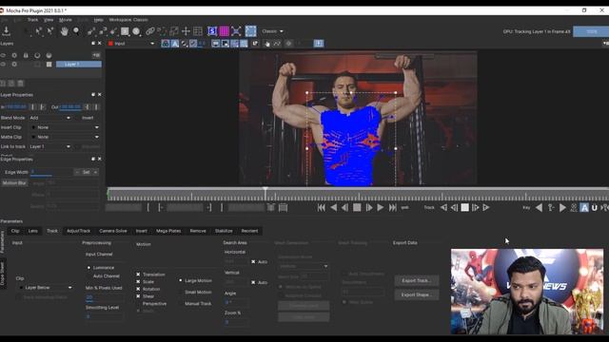Click the Attach layer link tool
Viewport: 609px width, 342px height.
pyautogui.click(x=150, y=31)
